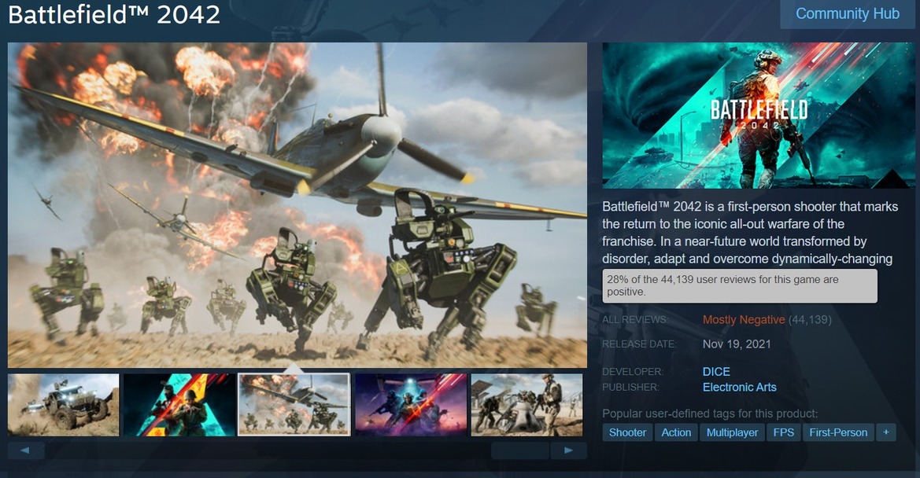This screenshot has width=920, height=478.
Task: Click the right arrow of the thumbnail strip
Action: [568, 450]
